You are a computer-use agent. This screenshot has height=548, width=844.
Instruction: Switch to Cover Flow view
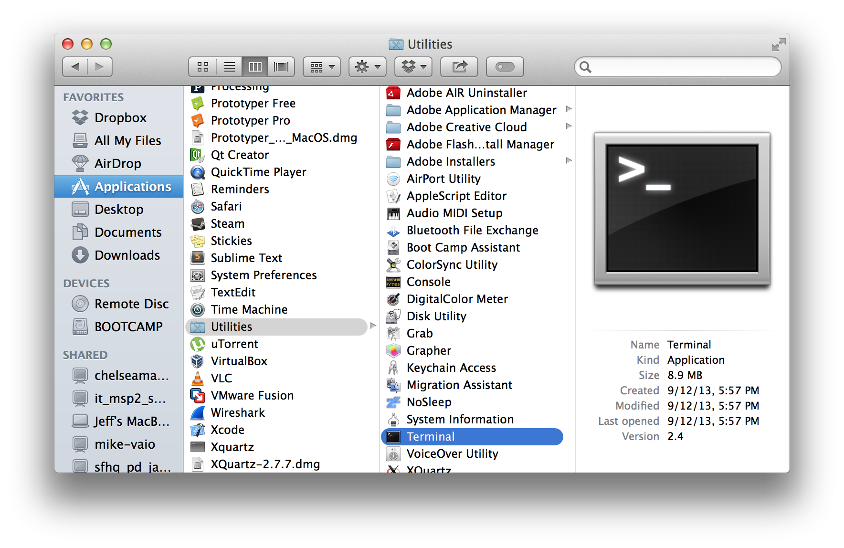click(x=281, y=67)
